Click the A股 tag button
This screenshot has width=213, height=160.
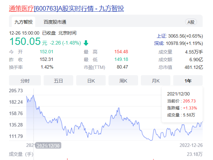pos(191,22)
